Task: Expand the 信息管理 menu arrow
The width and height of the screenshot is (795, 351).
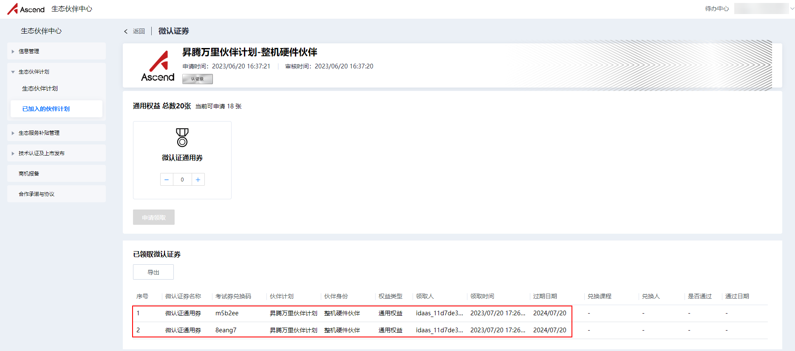Action: pos(13,51)
